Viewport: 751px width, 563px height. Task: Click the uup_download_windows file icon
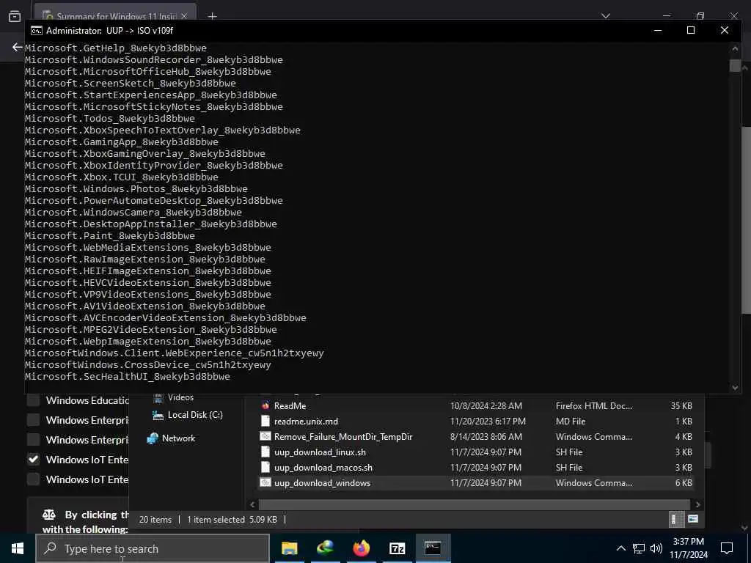[265, 482]
